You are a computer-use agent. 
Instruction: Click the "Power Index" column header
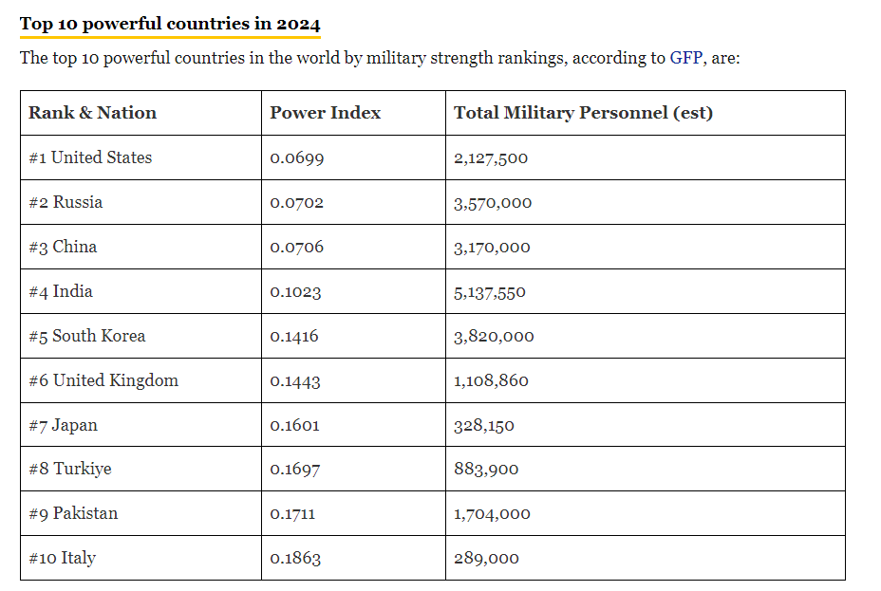pyautogui.click(x=325, y=113)
